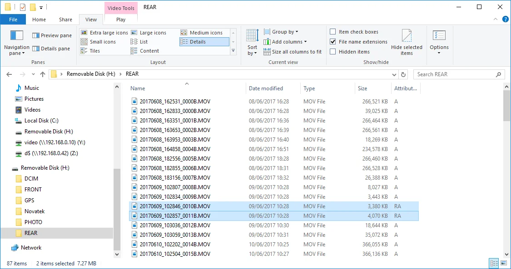Viewport: 511px width, 269px height.
Task: Switch layout to Content view
Action: (x=145, y=51)
